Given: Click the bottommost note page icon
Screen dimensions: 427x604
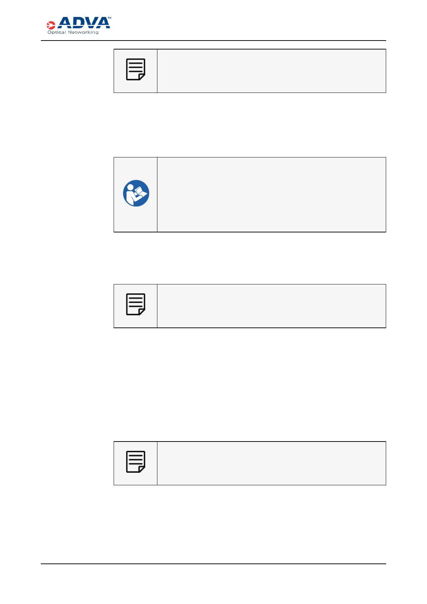Looking at the screenshot, I should click(x=136, y=462).
